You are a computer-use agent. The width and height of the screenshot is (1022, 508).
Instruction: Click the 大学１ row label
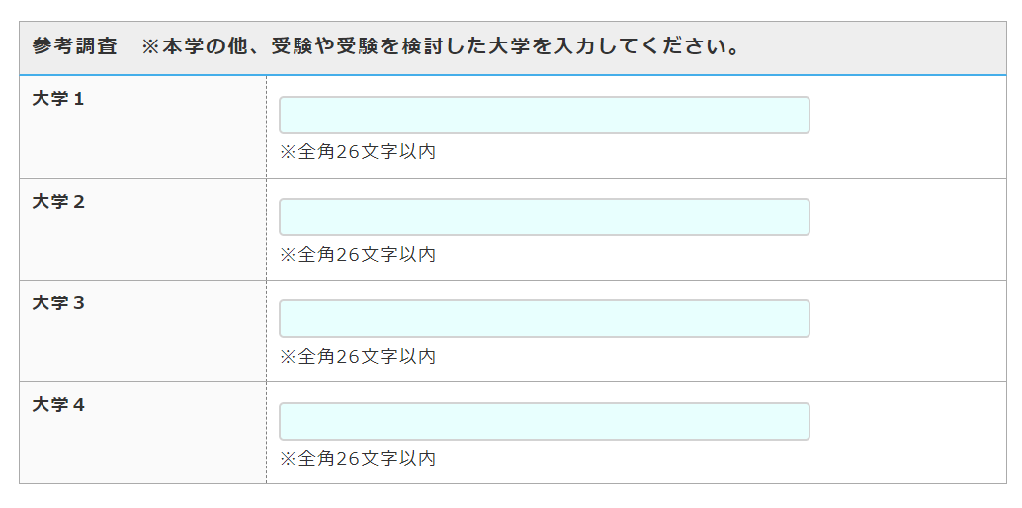[58, 99]
